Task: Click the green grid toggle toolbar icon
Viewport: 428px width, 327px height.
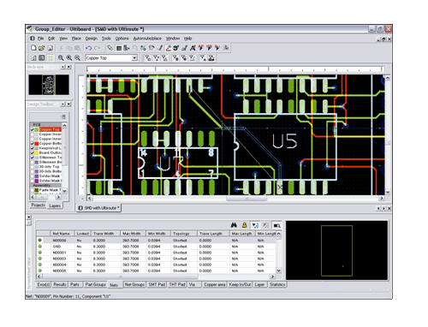Action: point(51,58)
